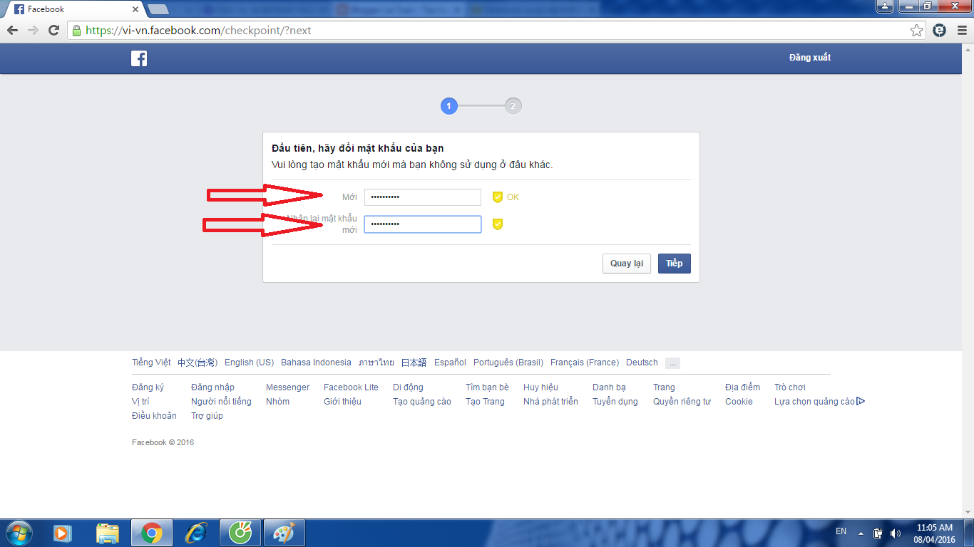The image size is (974, 547).
Task: Open Facebook Lite footer link
Action: (x=351, y=387)
